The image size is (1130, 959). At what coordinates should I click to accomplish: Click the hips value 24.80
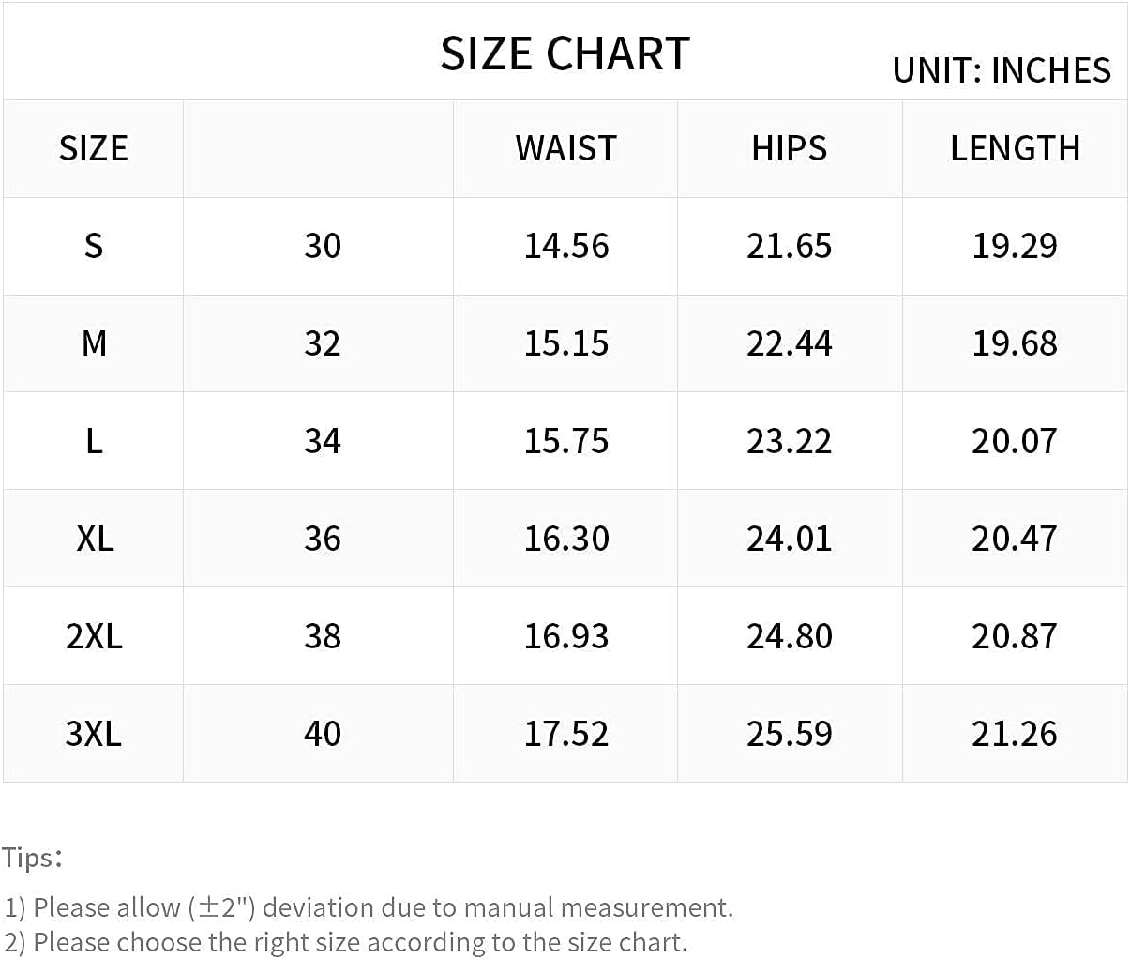[x=789, y=636]
